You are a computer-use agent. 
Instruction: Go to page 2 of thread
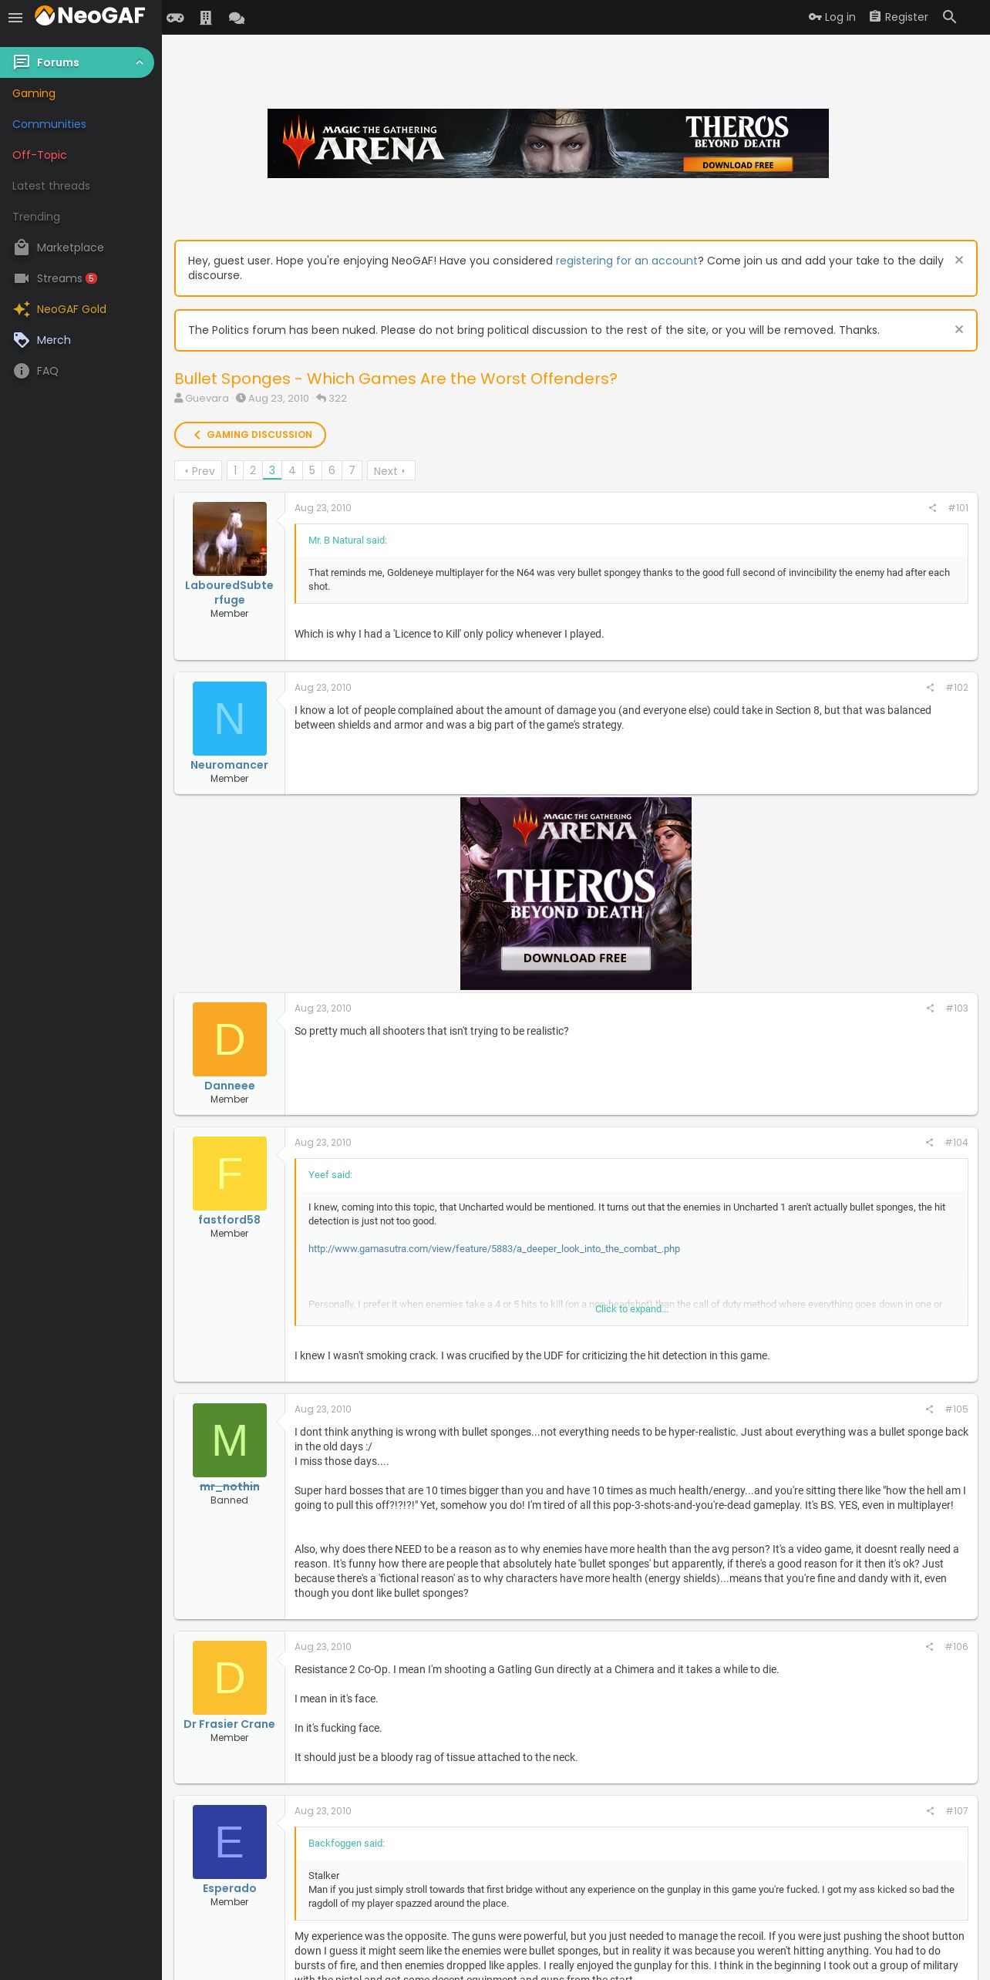point(253,470)
